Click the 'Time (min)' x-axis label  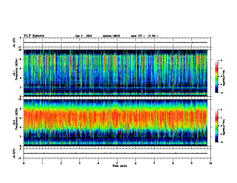point(120,166)
